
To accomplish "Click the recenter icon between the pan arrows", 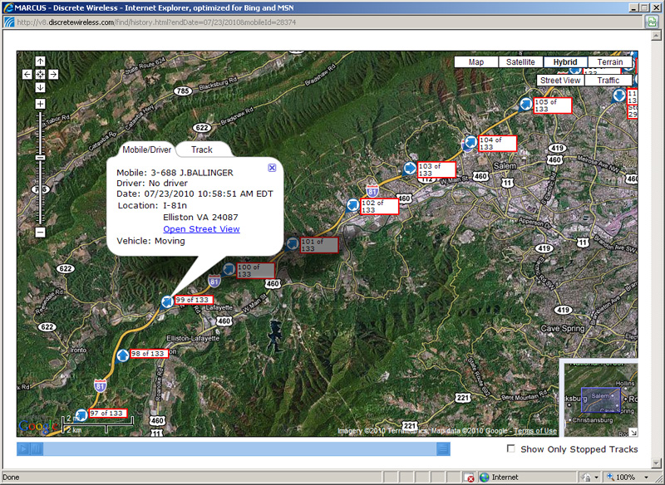I will point(40,75).
